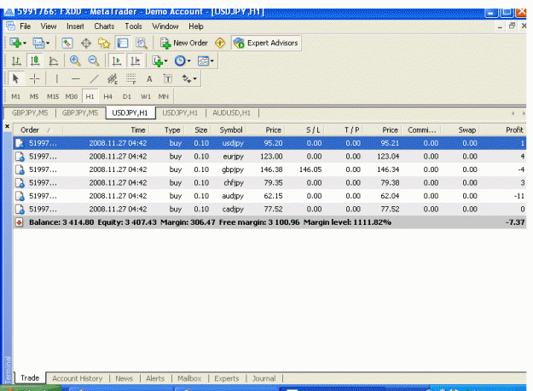
Task: Open the File menu
Action: [x=25, y=26]
